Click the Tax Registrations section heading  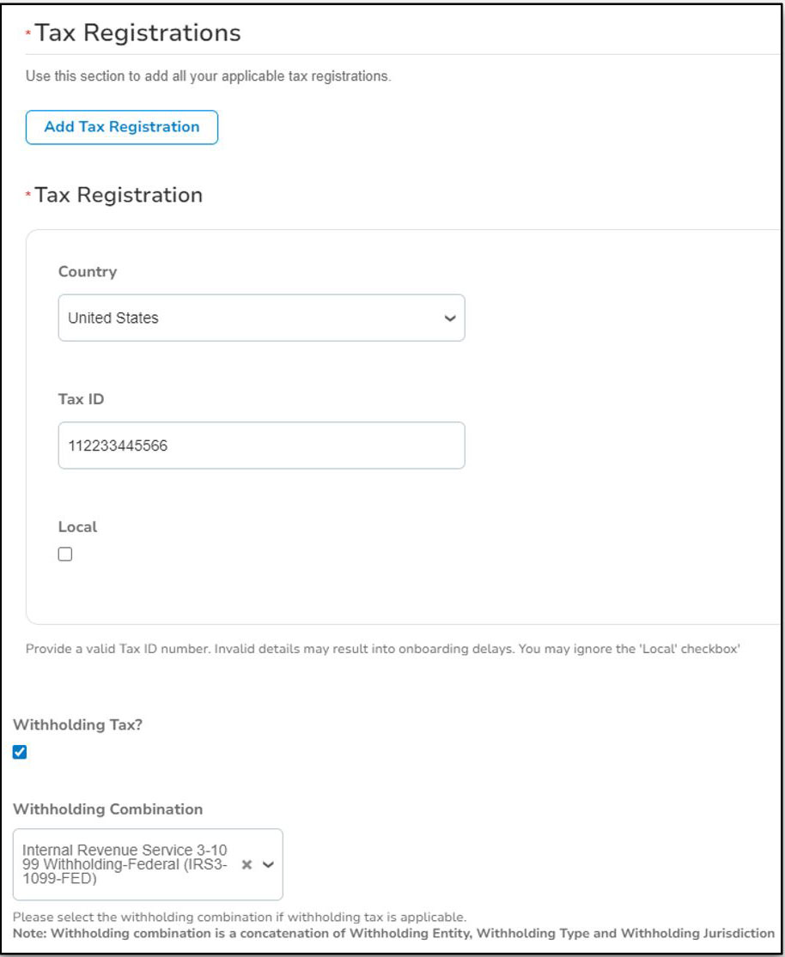[x=138, y=33]
